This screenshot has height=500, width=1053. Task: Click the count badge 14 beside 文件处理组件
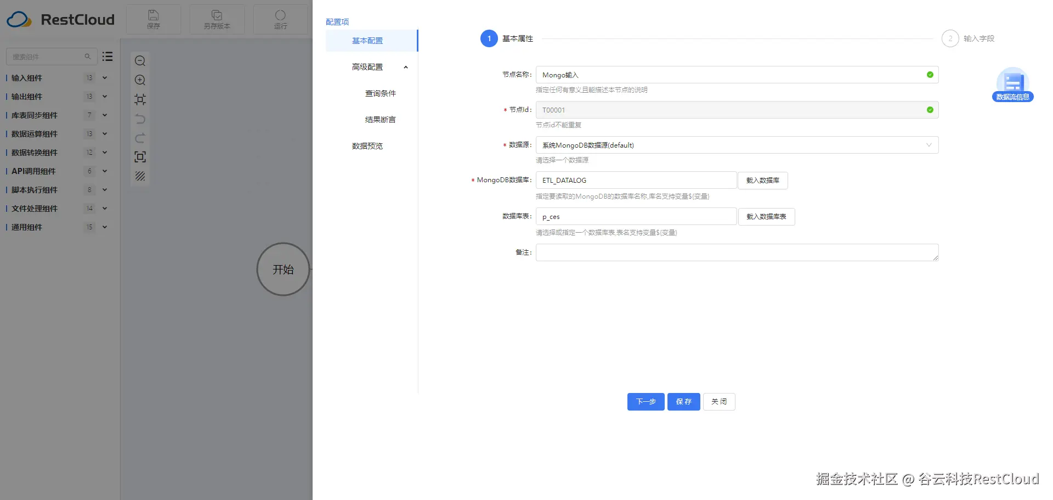coord(89,209)
